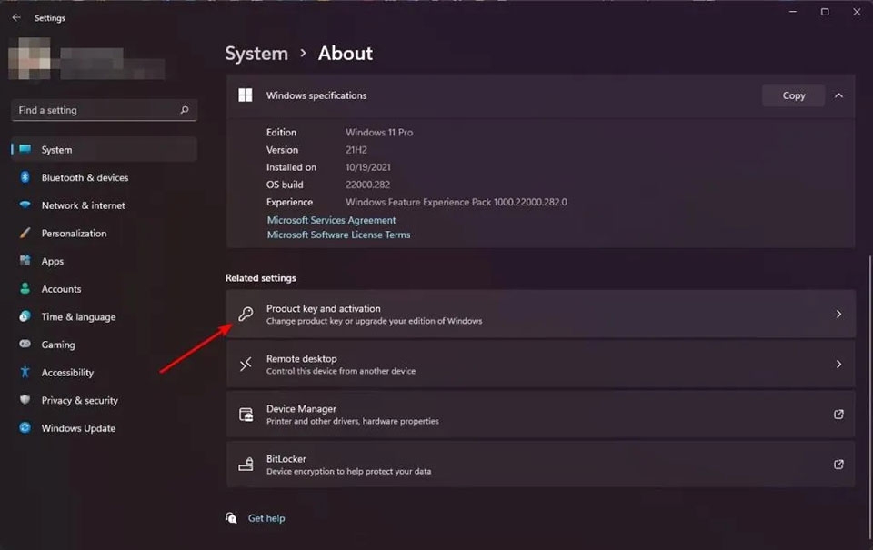The image size is (873, 550).
Task: Click the Privacy shield icon
Action: tap(25, 400)
